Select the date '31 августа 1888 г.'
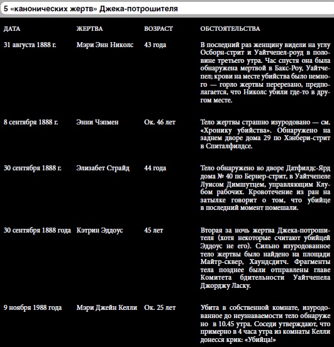Viewport: 334px width, 347px height. pos(30,45)
